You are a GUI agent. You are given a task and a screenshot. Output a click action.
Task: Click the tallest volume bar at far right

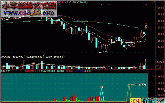pos(146,64)
